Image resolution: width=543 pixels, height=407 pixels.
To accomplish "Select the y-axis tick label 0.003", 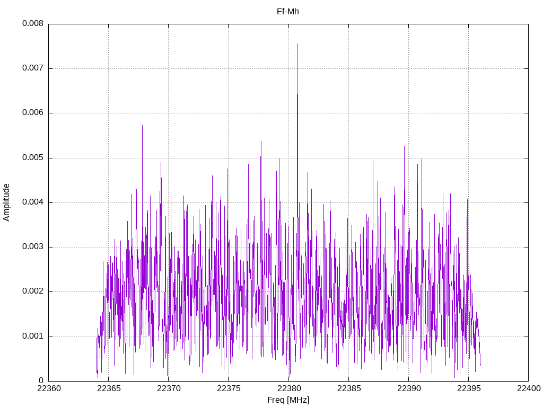I will (33, 247).
